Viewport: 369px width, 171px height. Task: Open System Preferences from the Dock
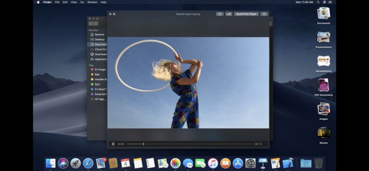pos(250,163)
